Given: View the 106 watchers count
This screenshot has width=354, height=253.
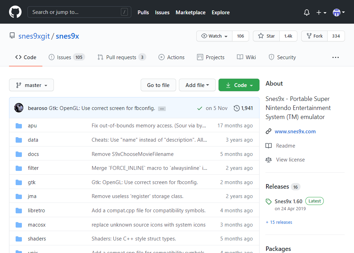Looking at the screenshot, I should pos(240,36).
